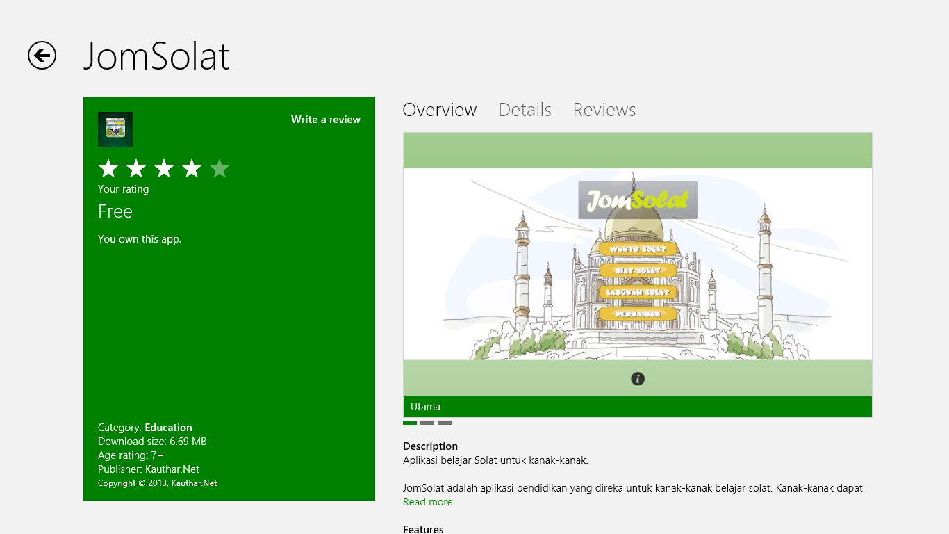The image size is (949, 534).
Task: Click the JomSolat logo in the screenshot
Action: point(638,200)
